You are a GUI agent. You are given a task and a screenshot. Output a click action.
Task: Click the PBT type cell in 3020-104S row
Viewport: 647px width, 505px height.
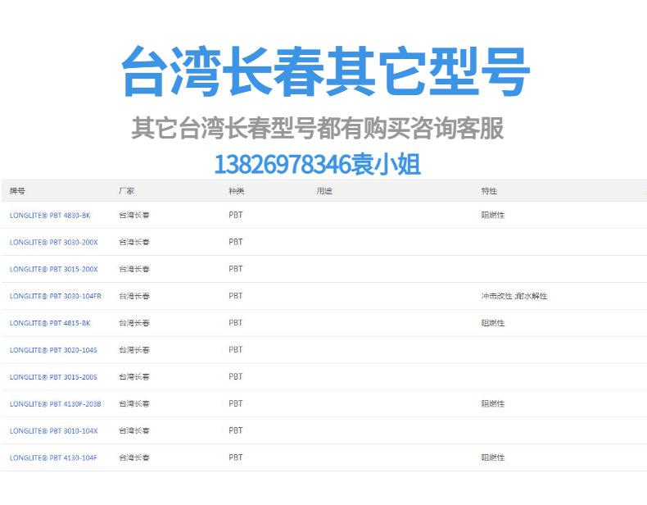point(236,350)
